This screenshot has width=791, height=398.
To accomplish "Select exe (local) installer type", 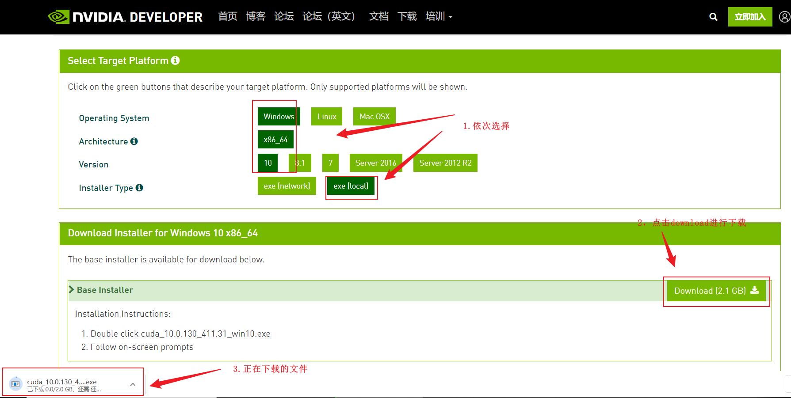I will (351, 186).
